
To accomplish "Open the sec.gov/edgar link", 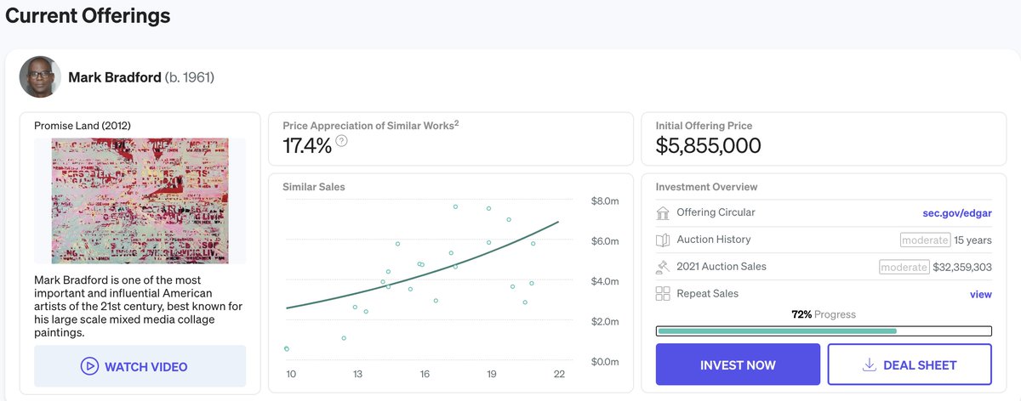I will pos(957,212).
